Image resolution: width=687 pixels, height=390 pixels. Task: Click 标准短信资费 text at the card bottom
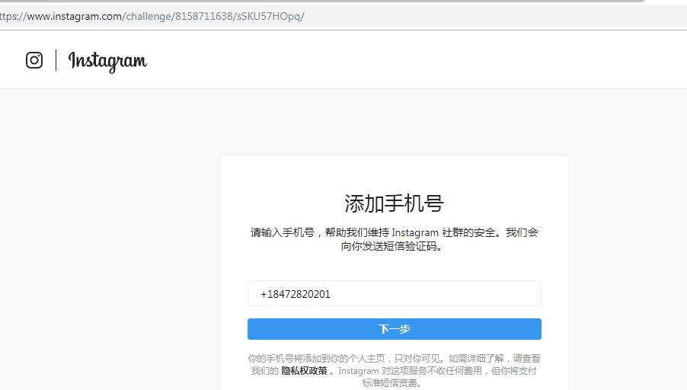point(391,383)
